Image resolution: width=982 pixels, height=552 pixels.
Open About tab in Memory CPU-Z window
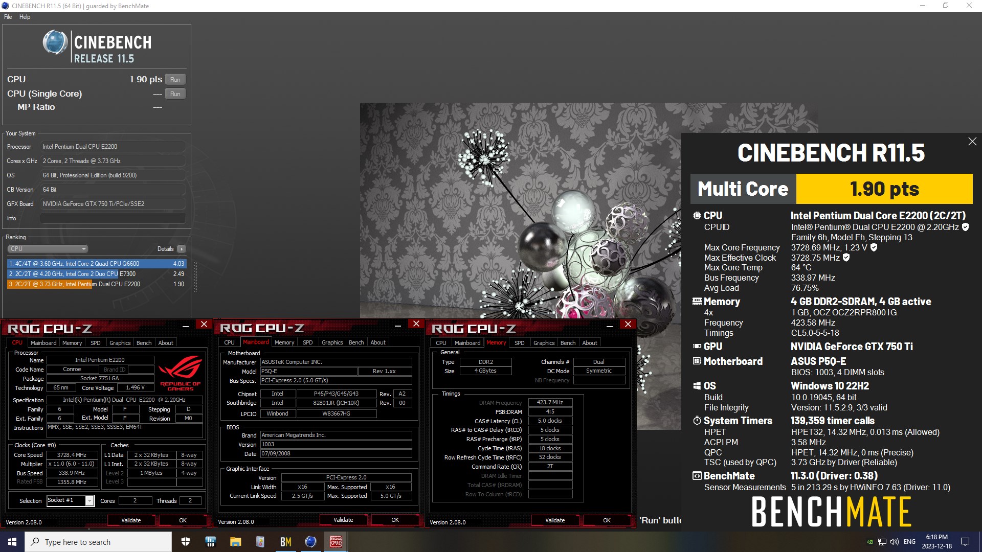590,343
